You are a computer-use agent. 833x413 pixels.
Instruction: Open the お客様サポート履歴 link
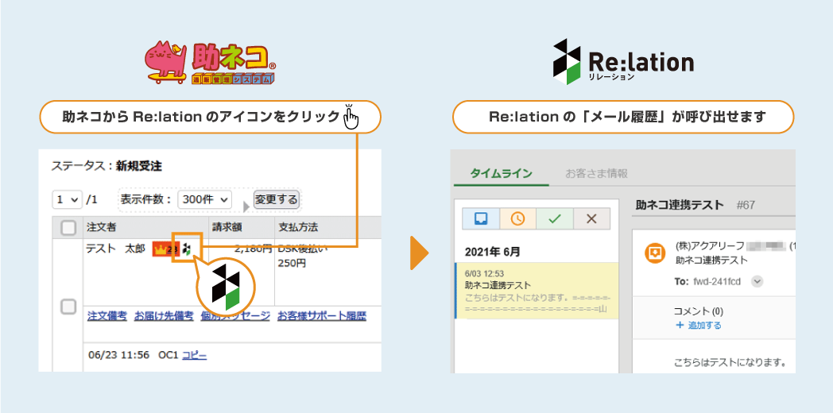[322, 316]
